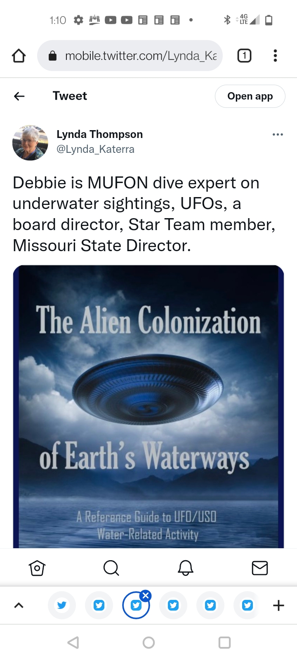Tap Lynda Thompson's profile picture
The height and width of the screenshot is (661, 297).
pyautogui.click(x=30, y=143)
